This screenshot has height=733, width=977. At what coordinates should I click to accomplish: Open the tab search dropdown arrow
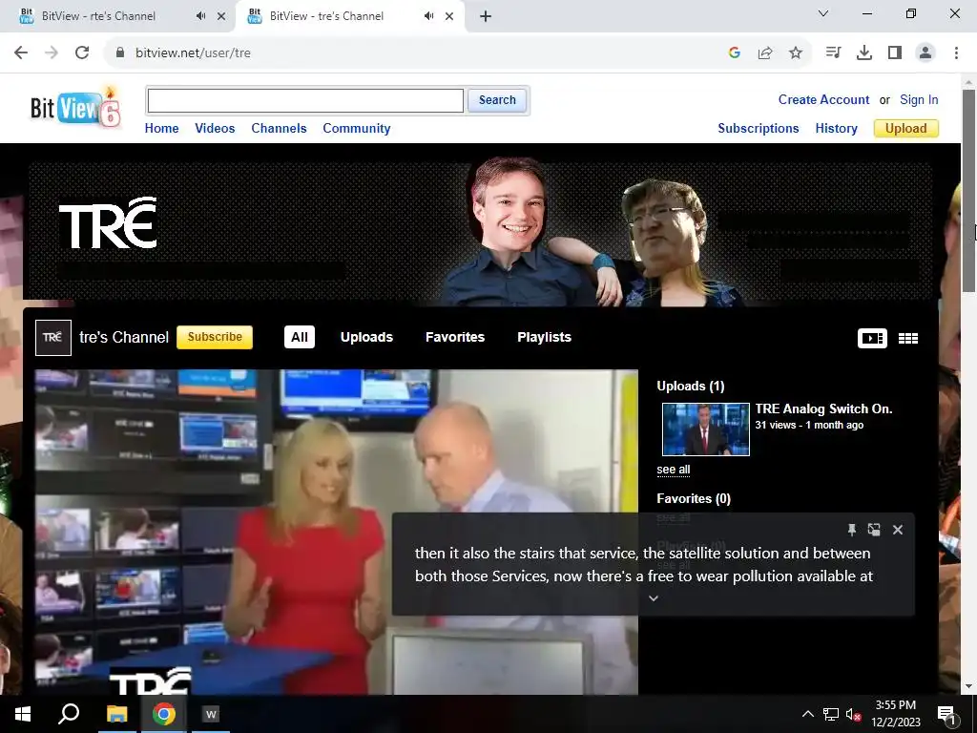pos(823,13)
